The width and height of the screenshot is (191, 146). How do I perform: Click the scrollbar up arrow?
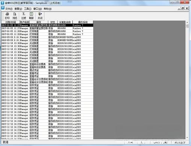pos(187,22)
